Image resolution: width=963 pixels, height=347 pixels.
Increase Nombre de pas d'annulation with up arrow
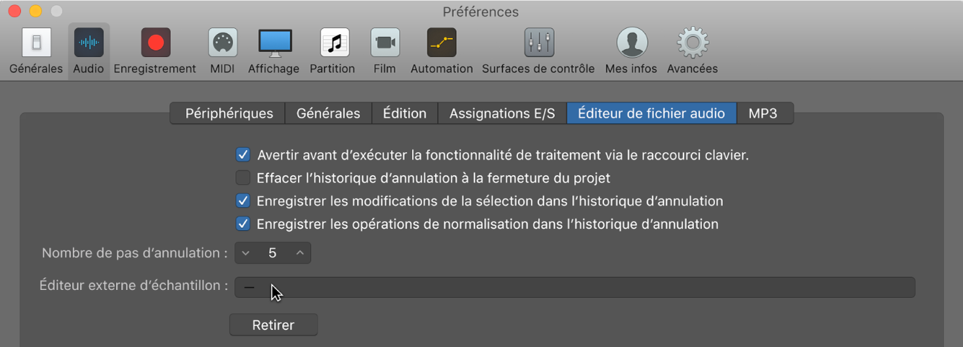(300, 253)
